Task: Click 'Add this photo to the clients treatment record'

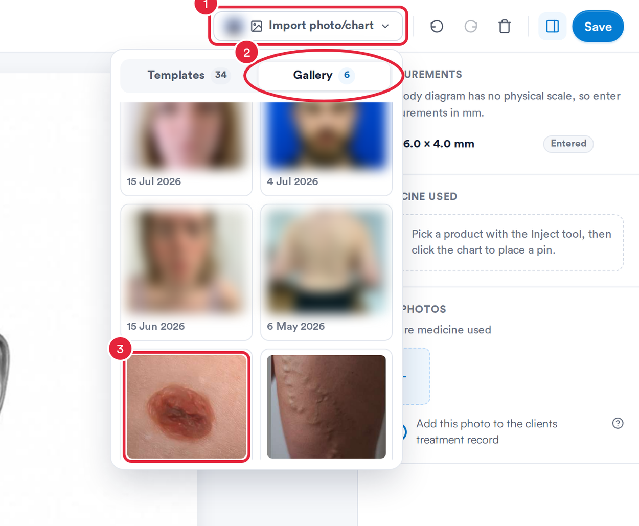Action: (x=487, y=431)
